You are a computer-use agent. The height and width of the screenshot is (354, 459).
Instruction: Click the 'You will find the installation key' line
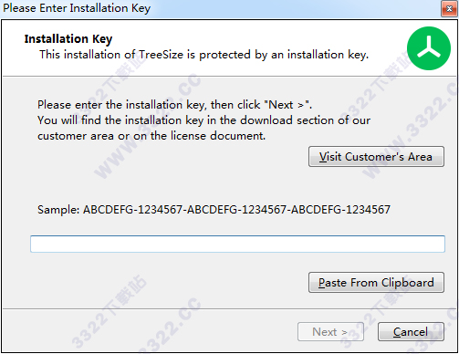pos(203,120)
